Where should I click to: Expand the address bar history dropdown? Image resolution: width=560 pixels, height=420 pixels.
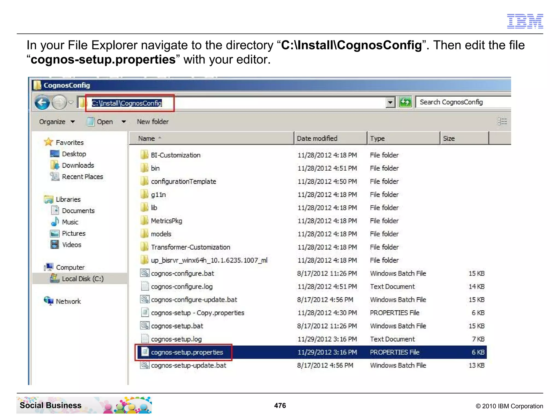390,103
